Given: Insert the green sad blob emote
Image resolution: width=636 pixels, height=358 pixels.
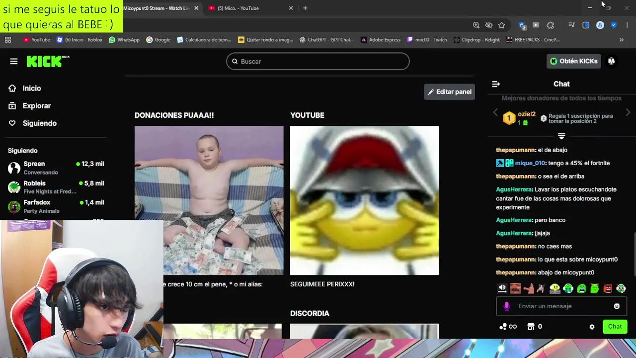Looking at the screenshot, I should click(x=581, y=288).
